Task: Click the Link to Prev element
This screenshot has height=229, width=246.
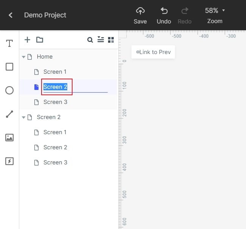Action: pos(153,52)
